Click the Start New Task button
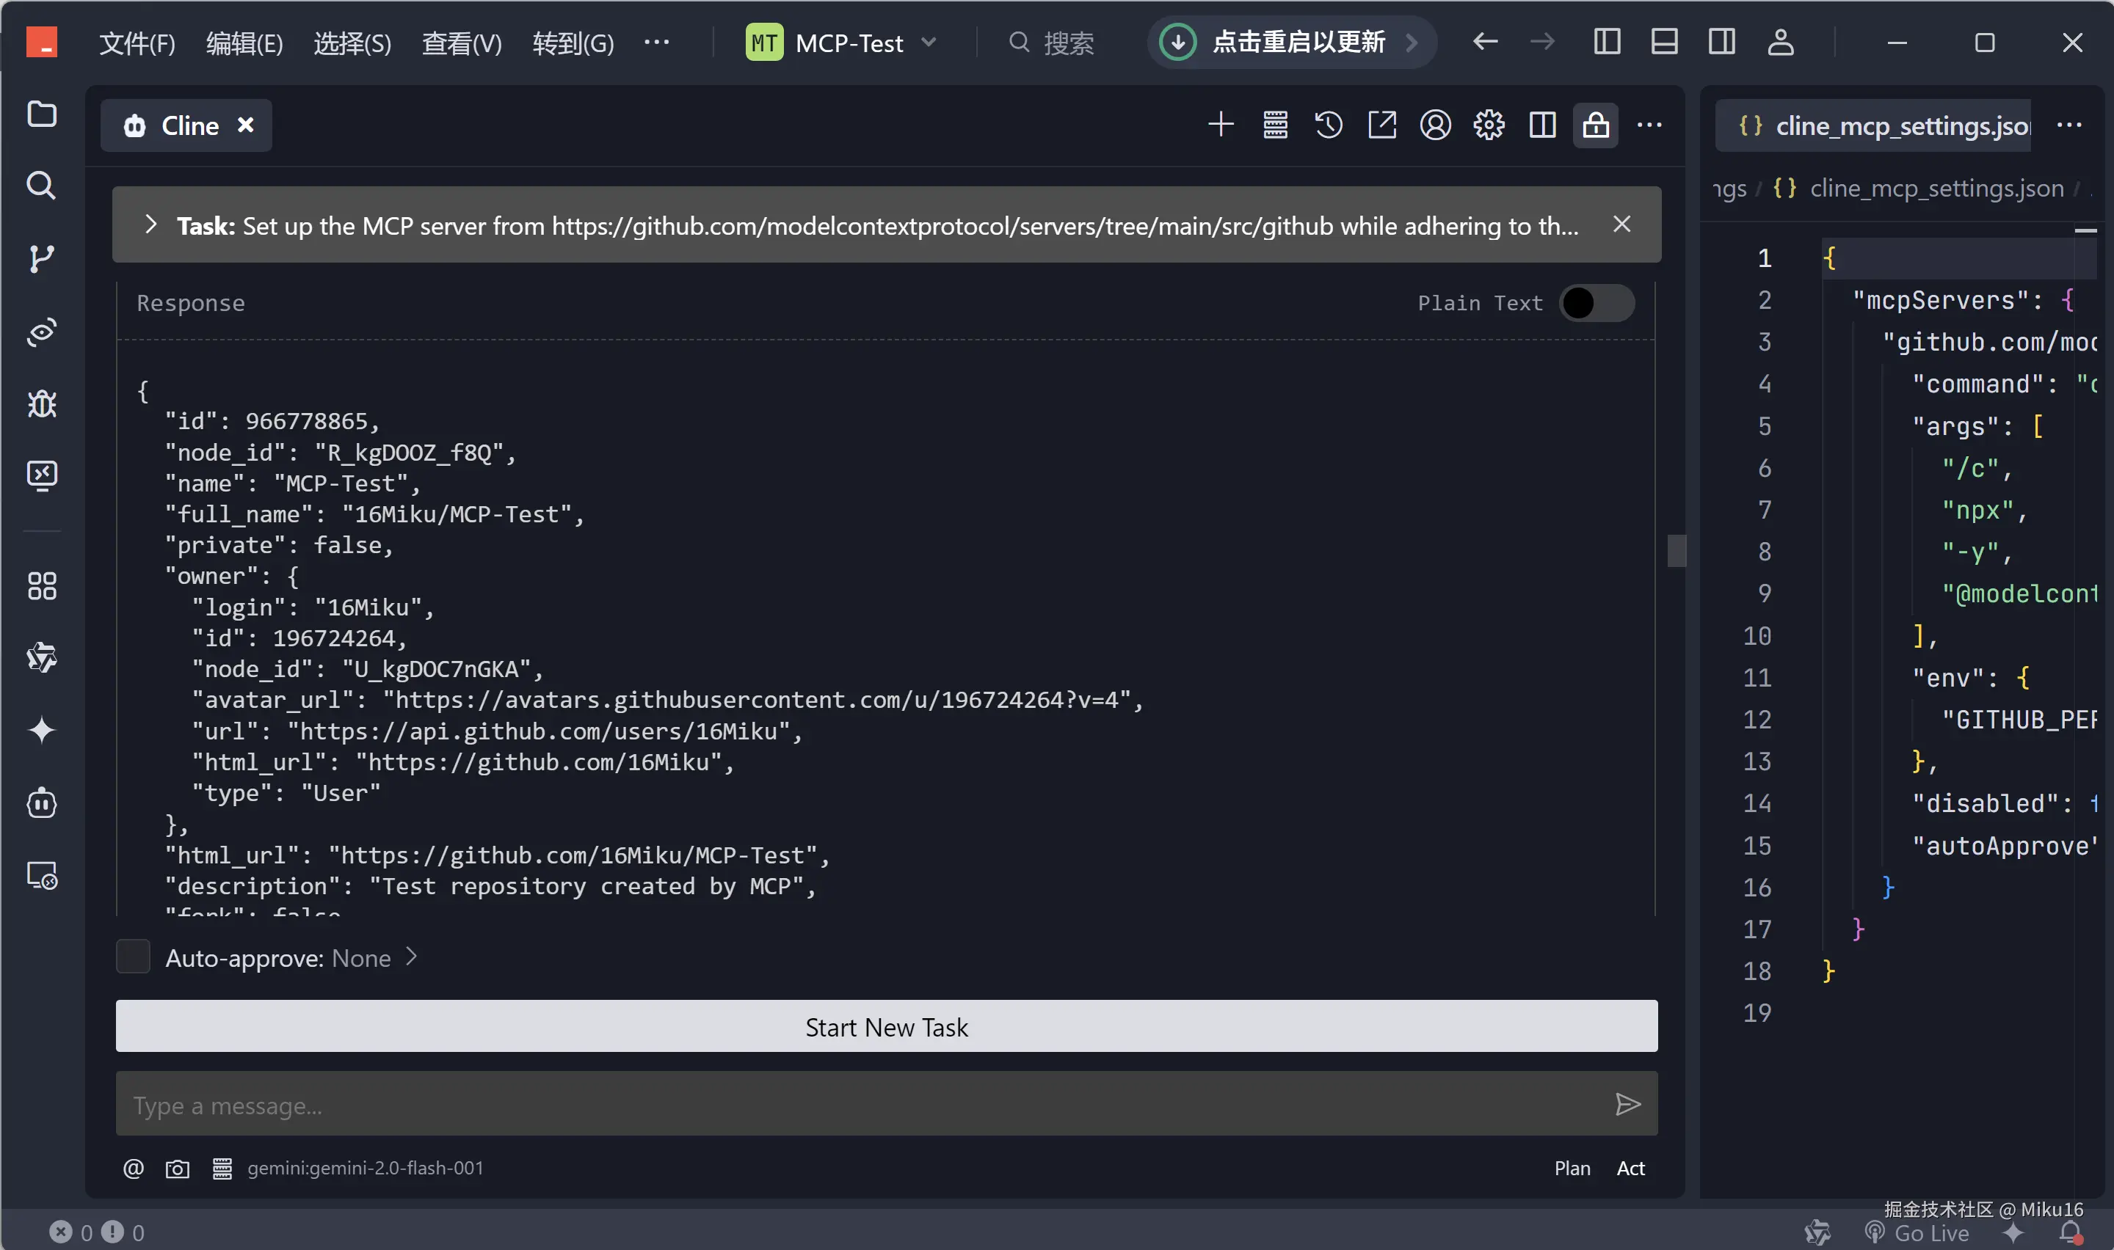 (887, 1027)
